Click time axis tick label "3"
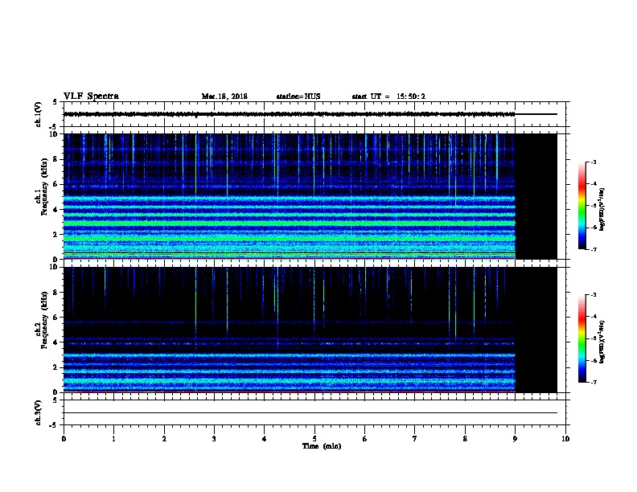 [214, 438]
